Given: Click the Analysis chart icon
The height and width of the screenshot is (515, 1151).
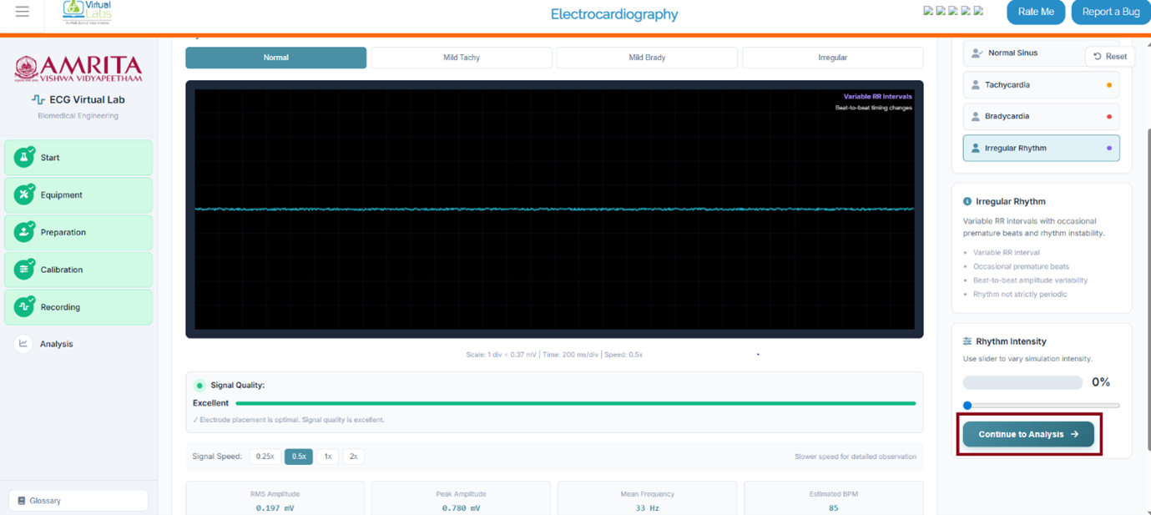Looking at the screenshot, I should [23, 344].
